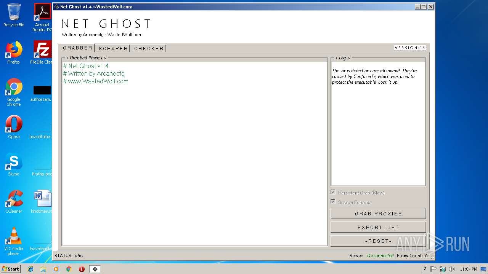The width and height of the screenshot is (488, 274).
Task: Open VLC media player desktop shortcut
Action: pyautogui.click(x=14, y=241)
